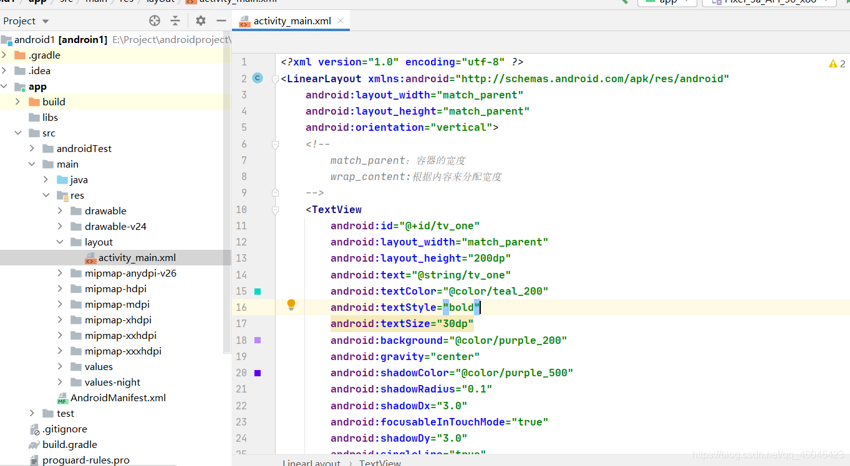850x466 pixels.
Task: Expand the androidTest folder
Action: click(32, 148)
